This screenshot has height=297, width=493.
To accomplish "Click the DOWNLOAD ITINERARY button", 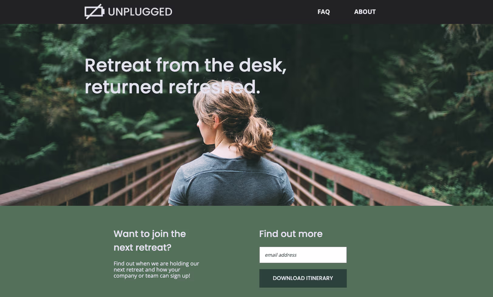I will [x=303, y=278].
